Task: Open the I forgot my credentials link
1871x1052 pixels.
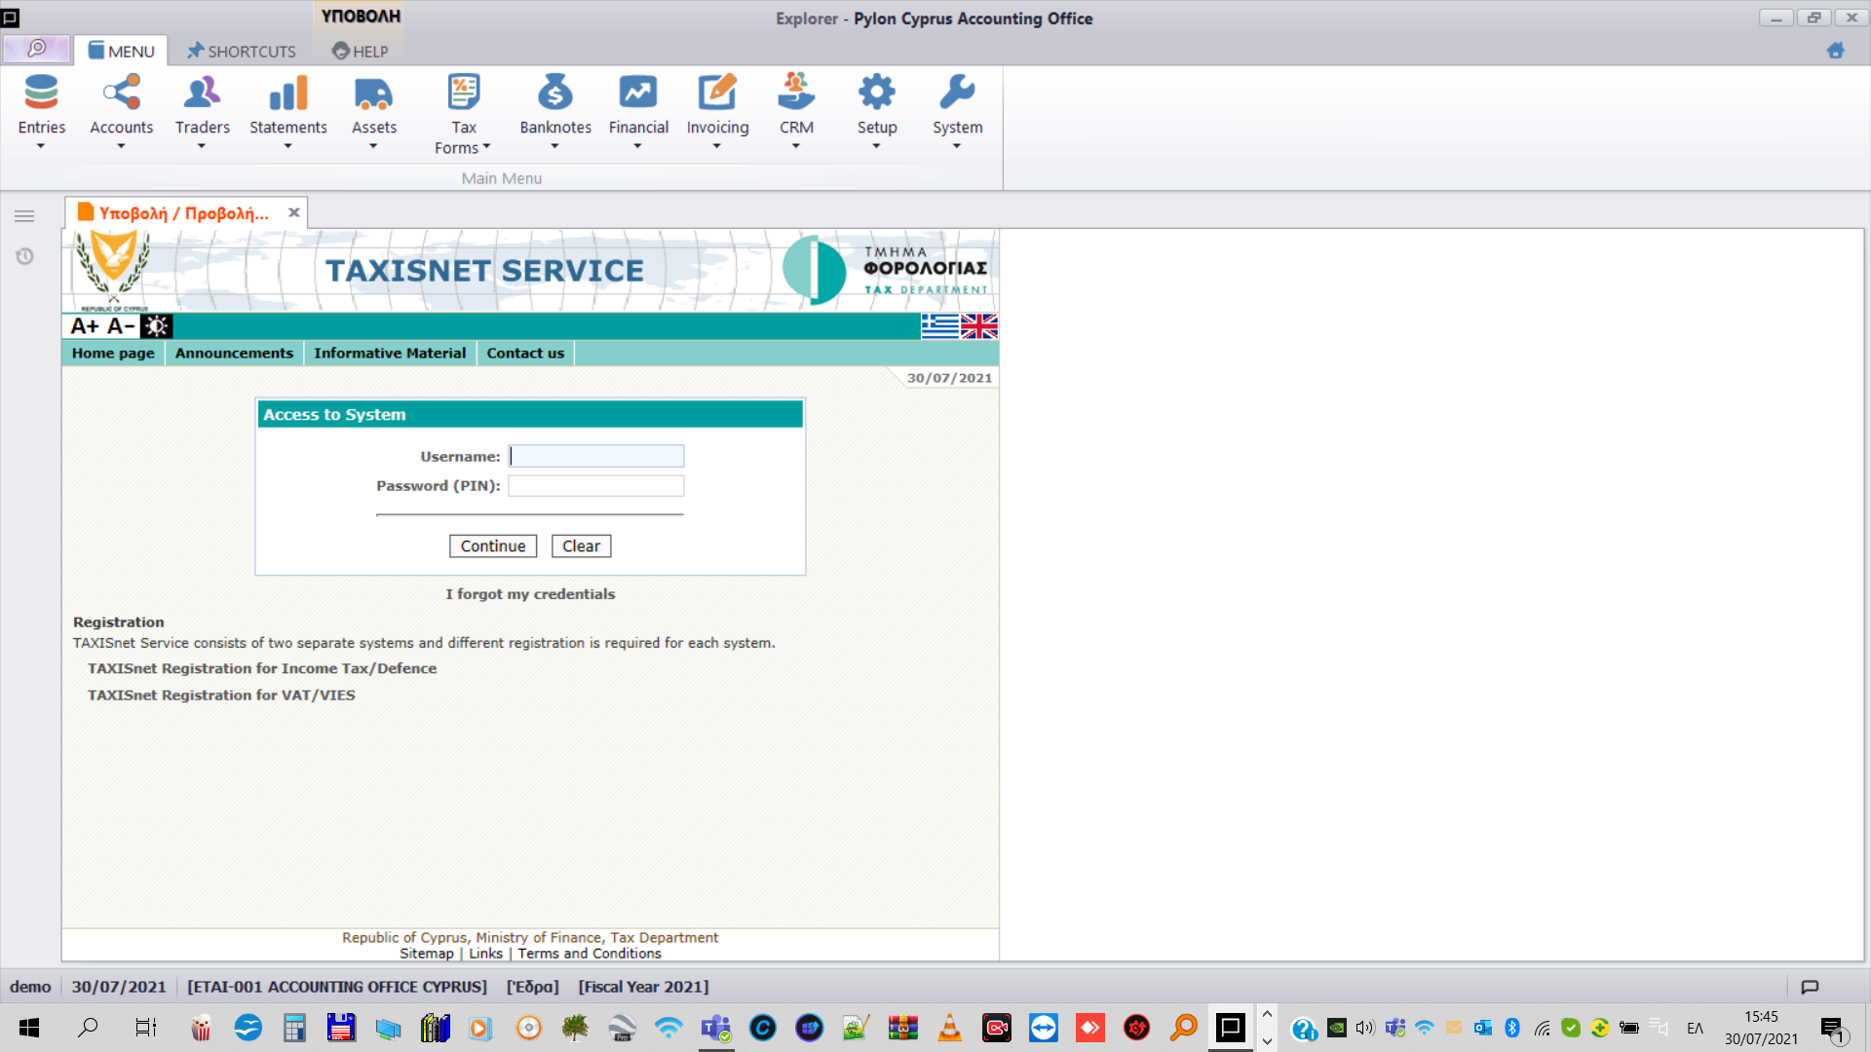Action: click(x=530, y=594)
